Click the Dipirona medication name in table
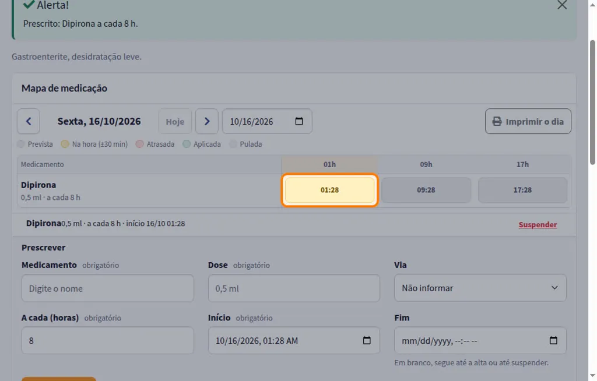The image size is (597, 381). (38, 185)
